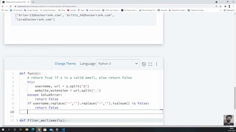The height and width of the screenshot is (132, 236).
Task: Click 'return False' on line 9
Action: tap(46, 108)
